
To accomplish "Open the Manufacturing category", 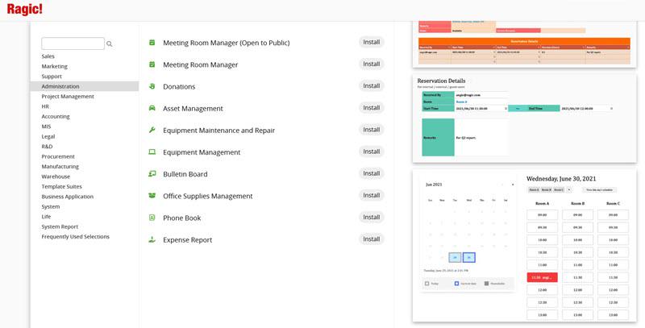I will coord(60,167).
